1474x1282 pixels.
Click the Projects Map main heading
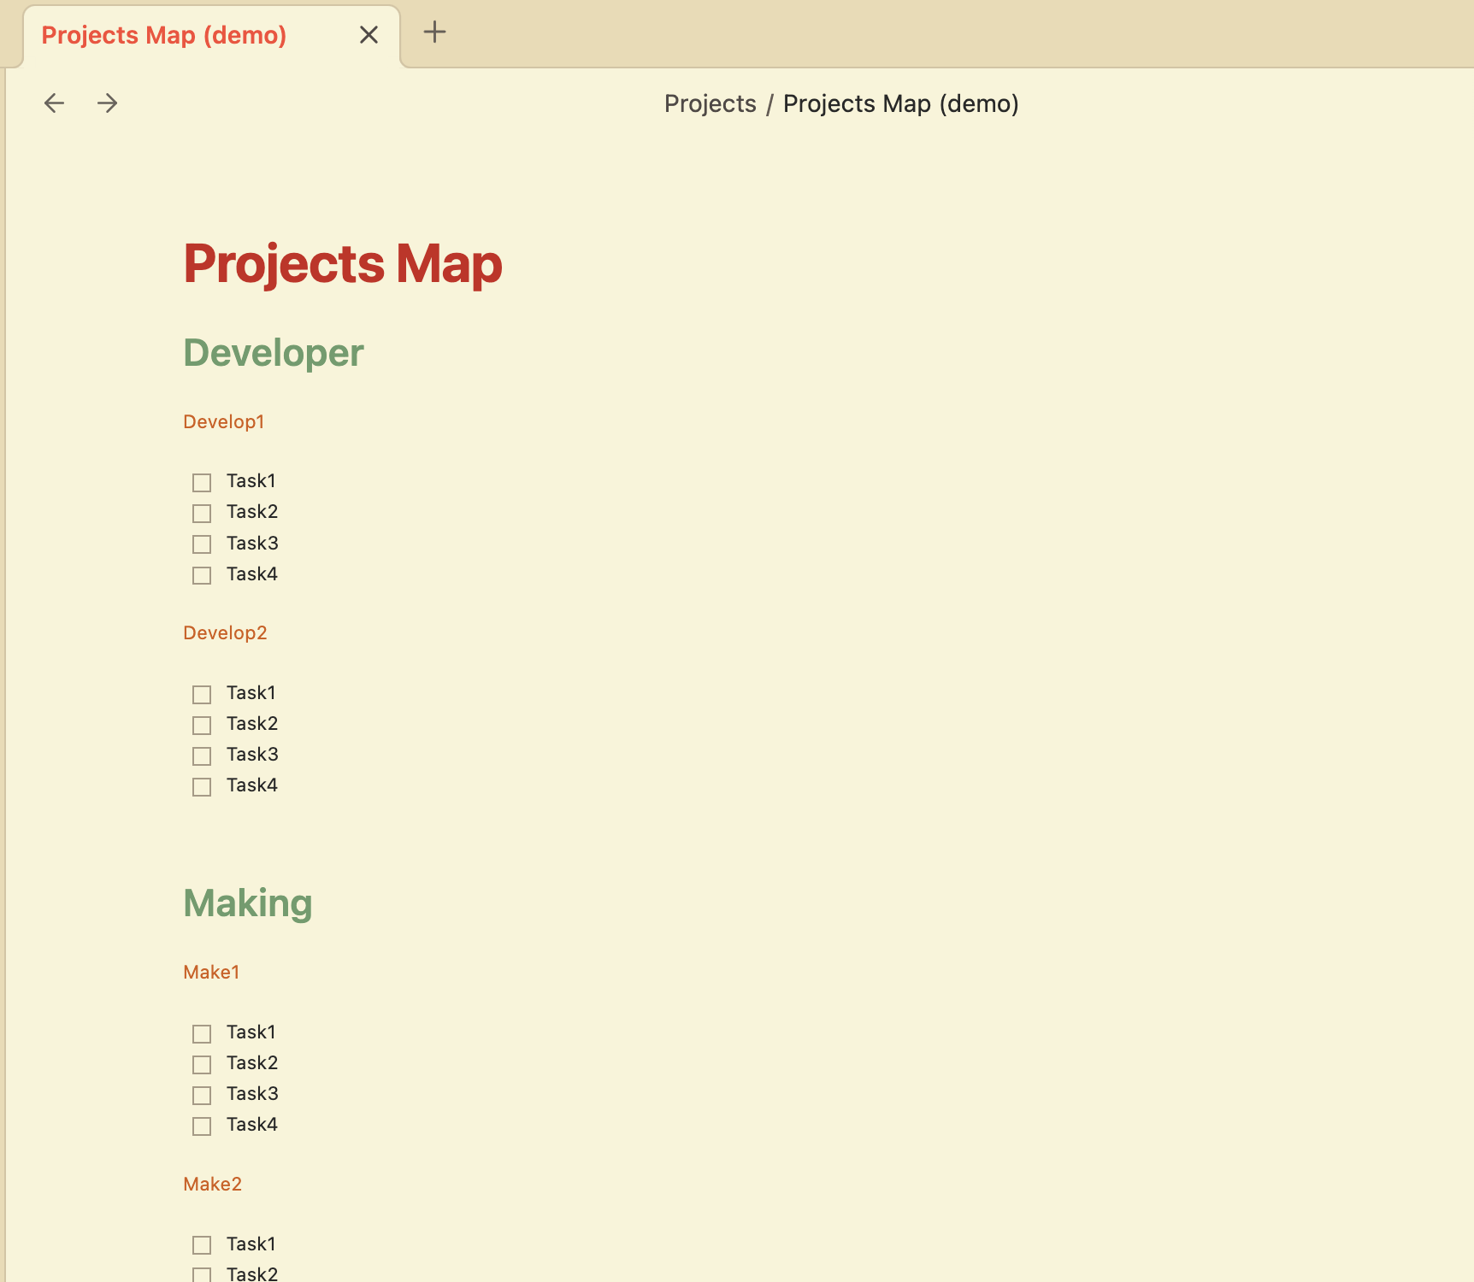click(343, 263)
